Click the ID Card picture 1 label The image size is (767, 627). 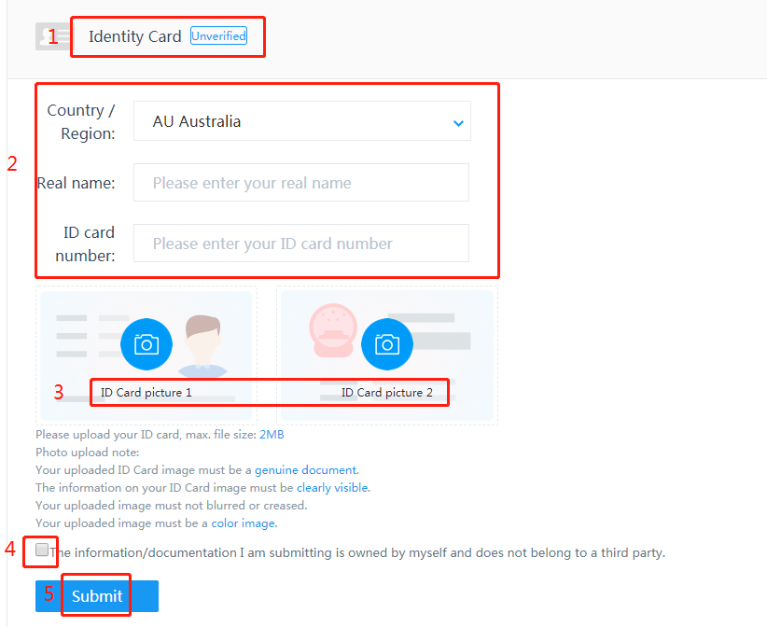coord(146,392)
